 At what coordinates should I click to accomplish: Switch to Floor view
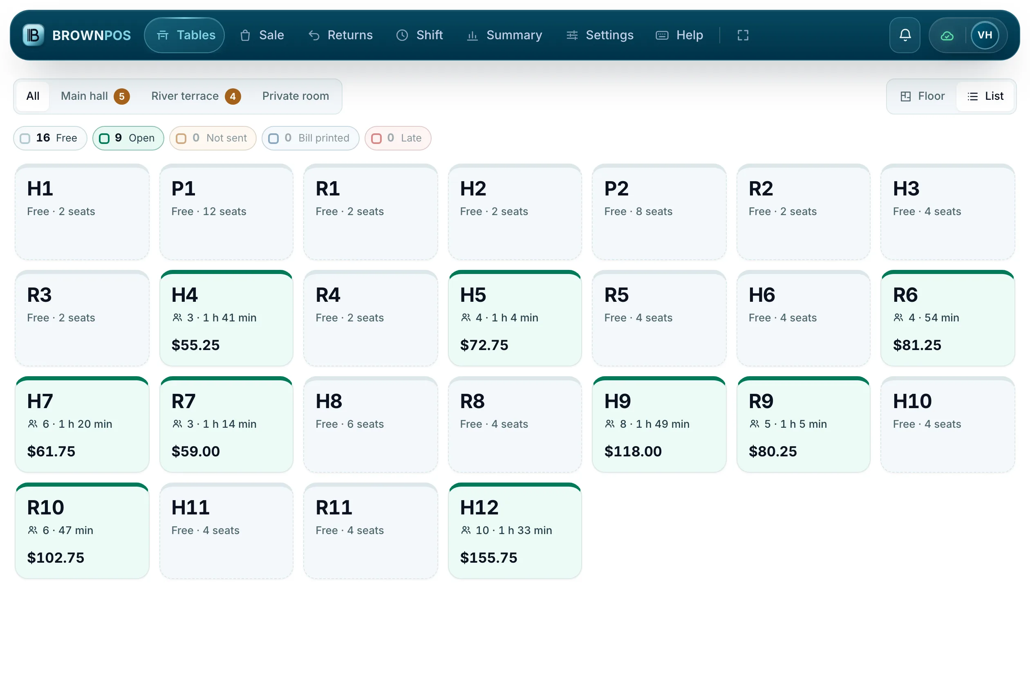pyautogui.click(x=922, y=96)
